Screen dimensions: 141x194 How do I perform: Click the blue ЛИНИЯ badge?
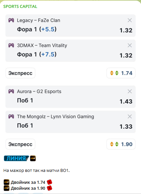point(16,158)
